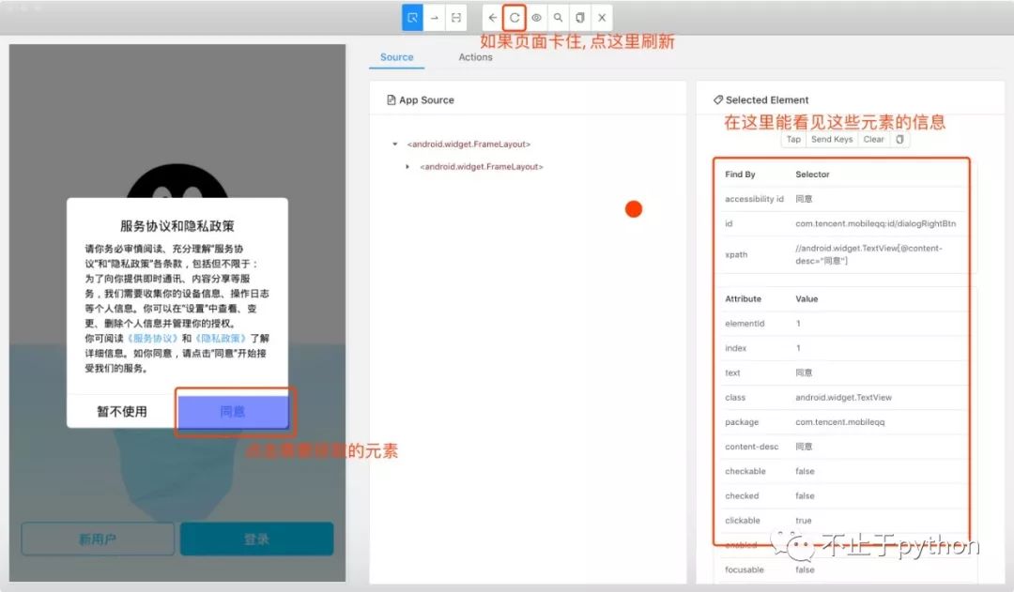Image resolution: width=1014 pixels, height=592 pixels.
Task: Switch to Swipe by coordinates mode
Action: click(435, 18)
